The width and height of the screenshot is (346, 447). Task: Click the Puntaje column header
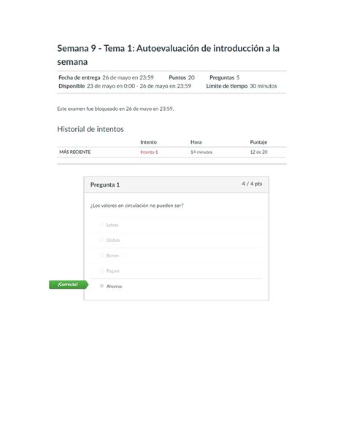tap(258, 142)
